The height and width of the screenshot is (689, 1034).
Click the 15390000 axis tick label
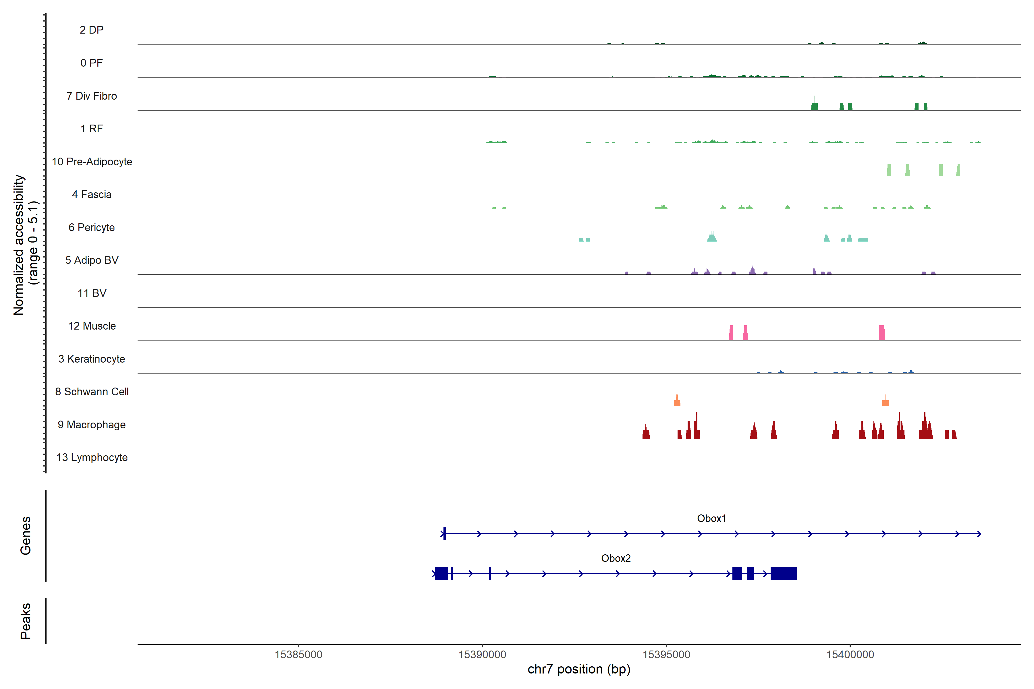pos(482,655)
